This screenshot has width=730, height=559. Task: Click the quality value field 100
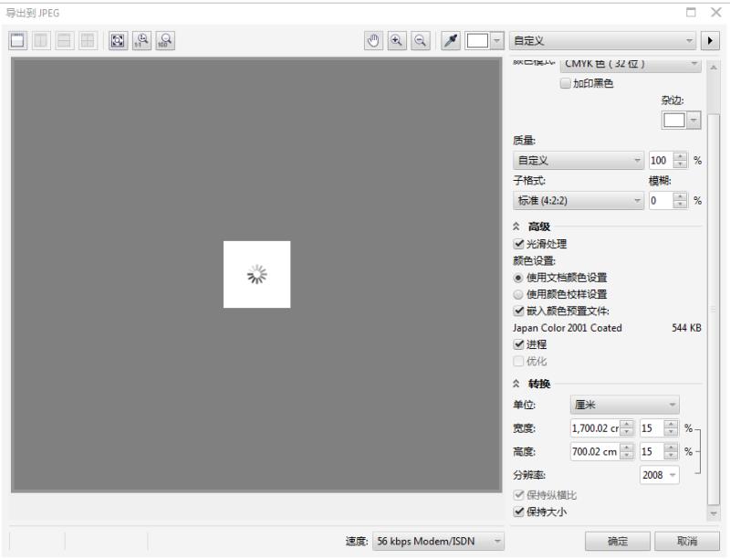(x=661, y=160)
